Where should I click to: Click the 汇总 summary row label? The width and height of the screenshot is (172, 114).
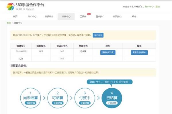[21, 59]
